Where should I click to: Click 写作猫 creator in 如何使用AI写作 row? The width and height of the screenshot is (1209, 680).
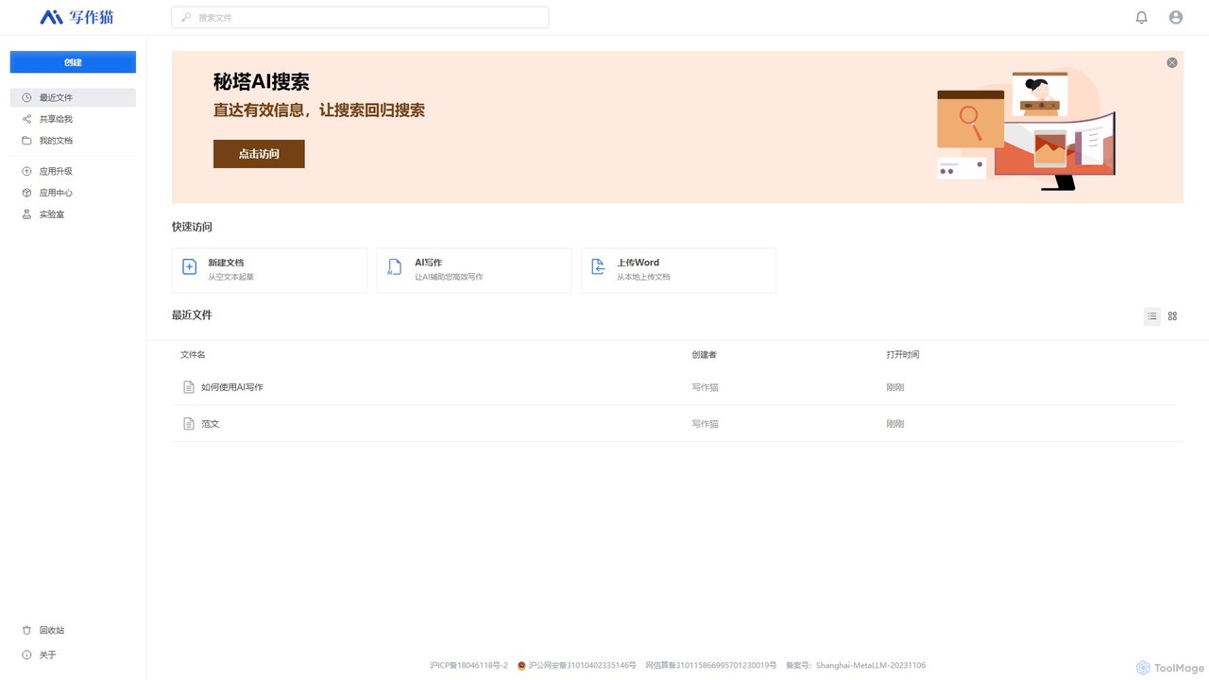point(705,387)
